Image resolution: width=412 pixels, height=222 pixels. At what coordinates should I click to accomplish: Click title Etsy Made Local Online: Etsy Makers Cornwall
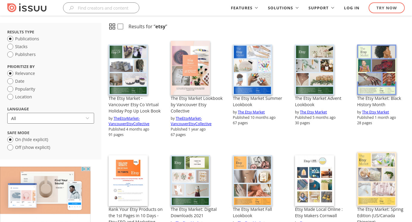point(319,212)
